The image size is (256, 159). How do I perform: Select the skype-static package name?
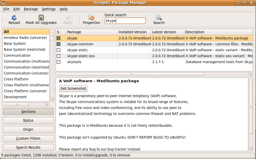click(x=77, y=50)
